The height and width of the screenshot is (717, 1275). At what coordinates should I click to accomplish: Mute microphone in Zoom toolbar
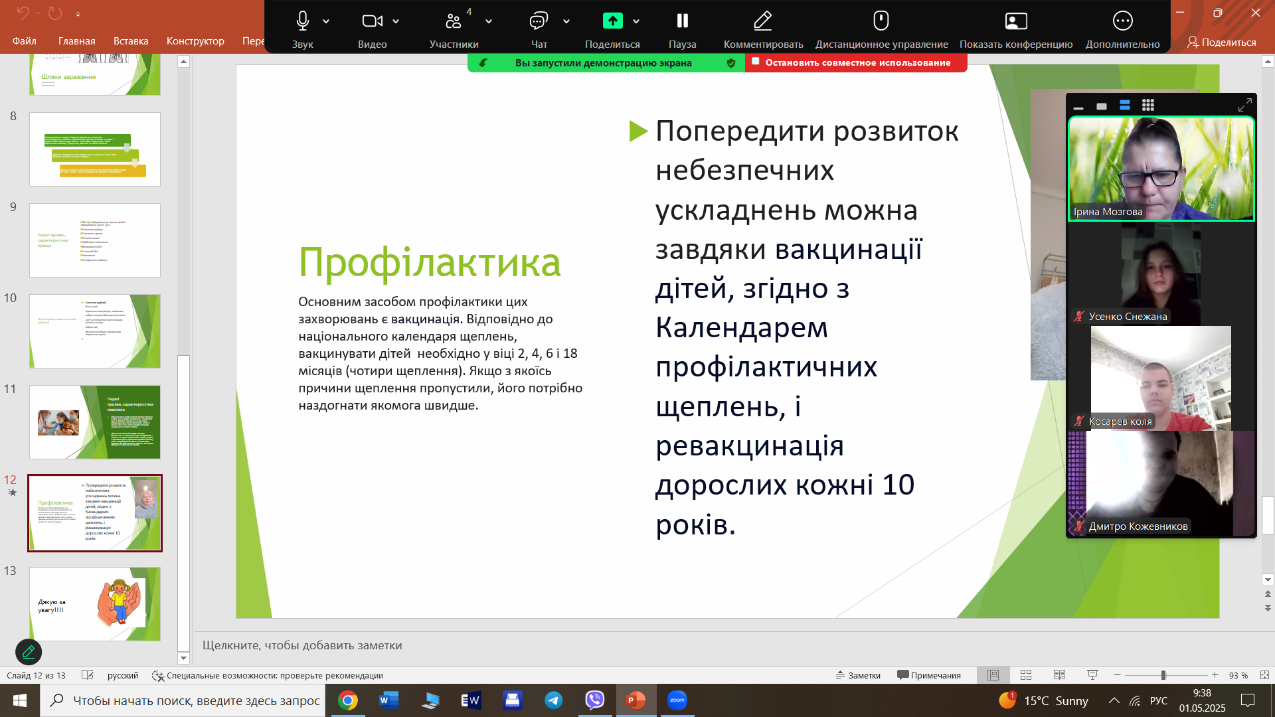coord(302,21)
